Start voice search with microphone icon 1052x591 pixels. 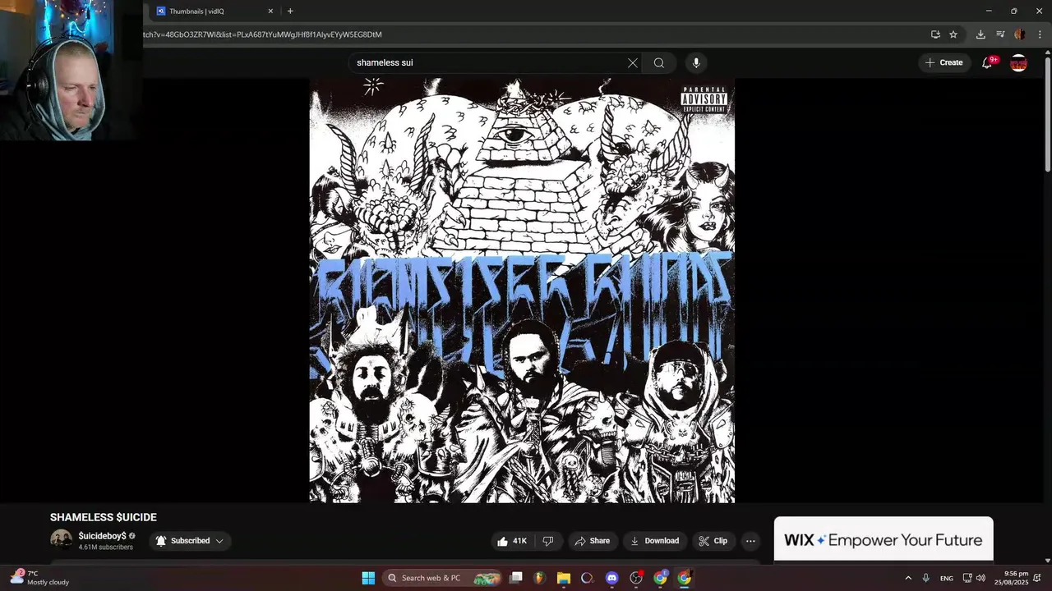[x=696, y=63]
